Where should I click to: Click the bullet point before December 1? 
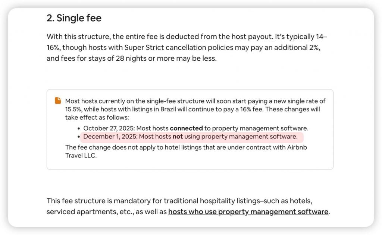pos(79,137)
